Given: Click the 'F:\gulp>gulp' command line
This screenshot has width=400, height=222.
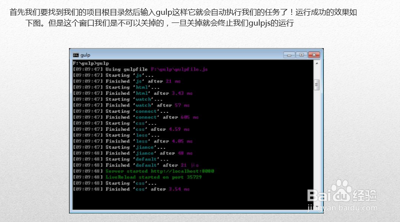Looking at the screenshot, I should pyautogui.click(x=91, y=63).
